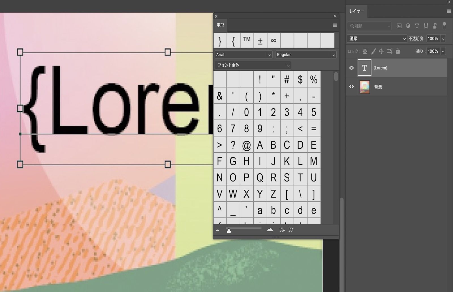Open the blend mode dropdown showing 通常
This screenshot has width=453, height=292.
[377, 39]
